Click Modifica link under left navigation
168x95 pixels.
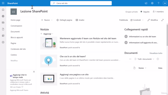coord(14,61)
